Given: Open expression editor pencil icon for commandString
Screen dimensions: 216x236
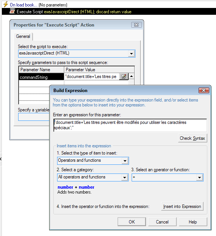Looking at the screenshot, I should (x=124, y=77).
